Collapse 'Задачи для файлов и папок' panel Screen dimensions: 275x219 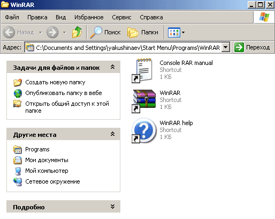pos(112,67)
